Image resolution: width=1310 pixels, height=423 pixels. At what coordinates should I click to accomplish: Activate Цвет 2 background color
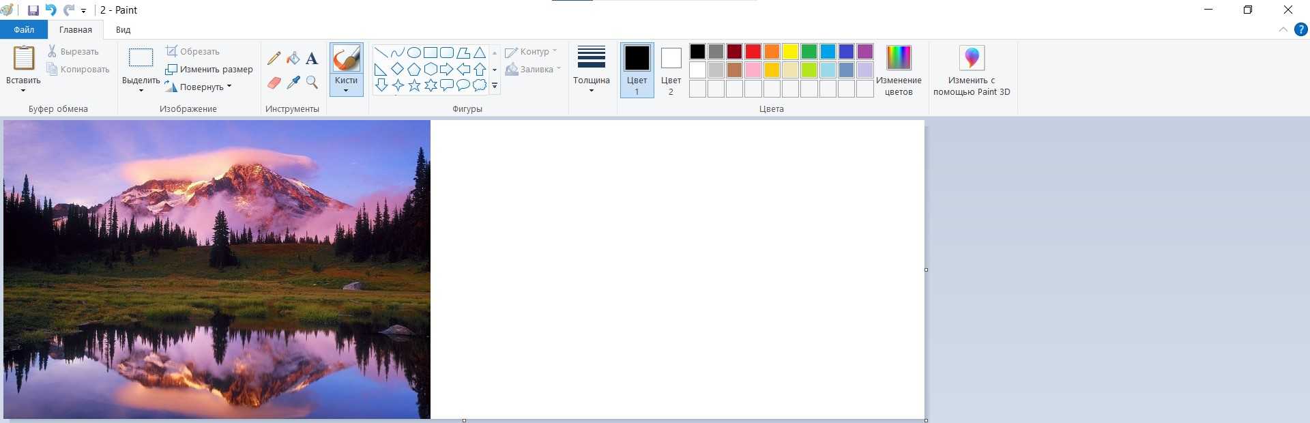(x=671, y=69)
